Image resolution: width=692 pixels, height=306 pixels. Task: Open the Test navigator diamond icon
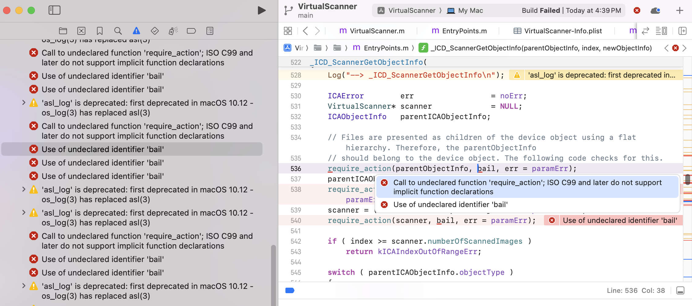click(x=155, y=31)
